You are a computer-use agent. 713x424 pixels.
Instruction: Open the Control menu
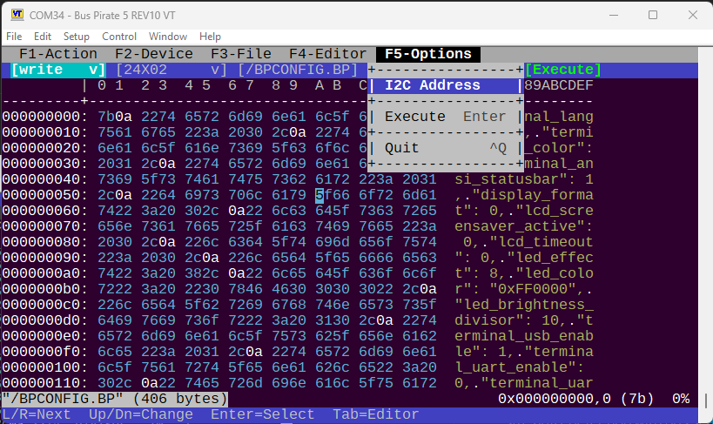(x=119, y=37)
